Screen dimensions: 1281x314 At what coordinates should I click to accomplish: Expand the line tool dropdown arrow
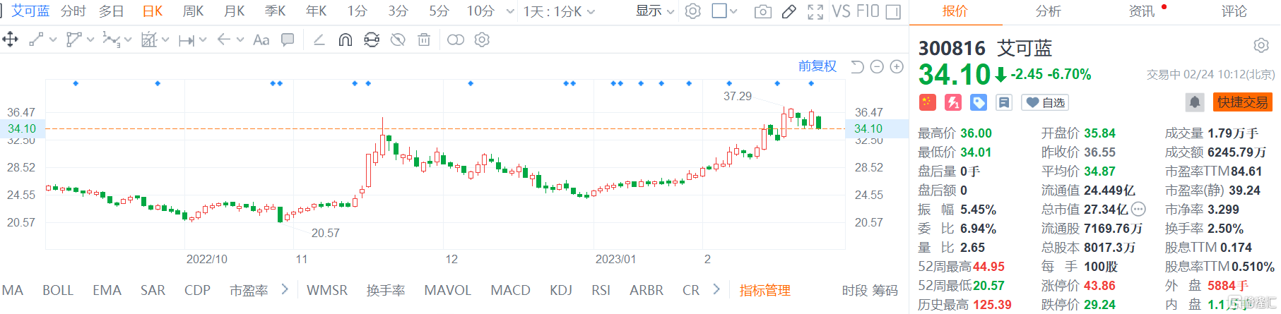point(52,40)
